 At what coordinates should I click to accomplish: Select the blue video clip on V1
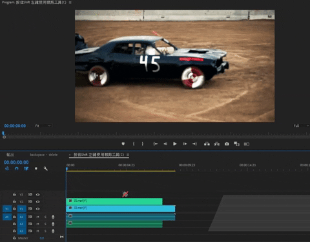pyautogui.click(x=121, y=208)
